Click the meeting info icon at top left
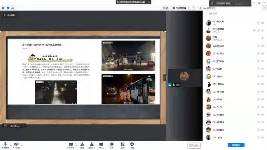 click(3, 8)
